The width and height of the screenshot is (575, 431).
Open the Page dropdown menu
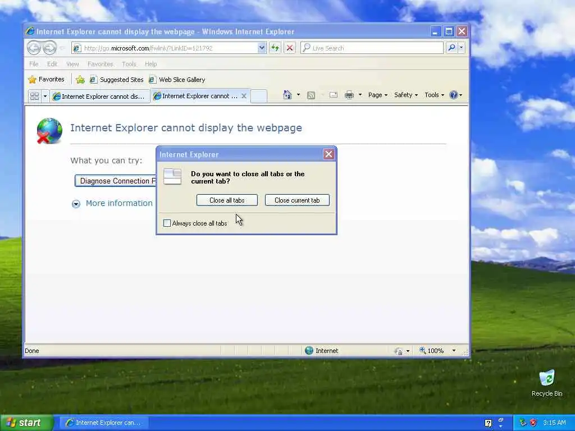pos(378,95)
